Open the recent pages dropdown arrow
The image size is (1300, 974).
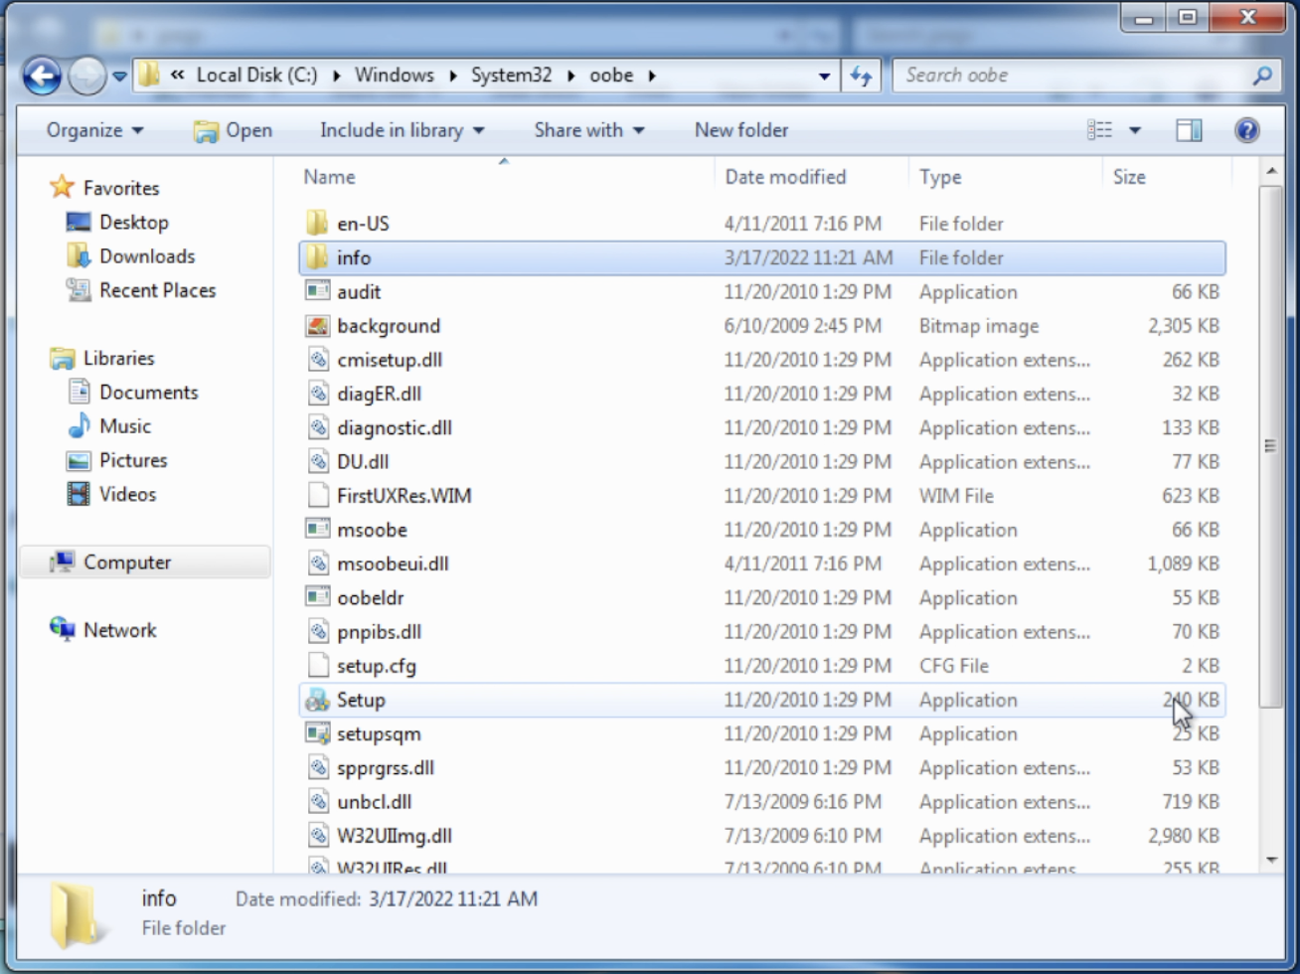click(119, 76)
